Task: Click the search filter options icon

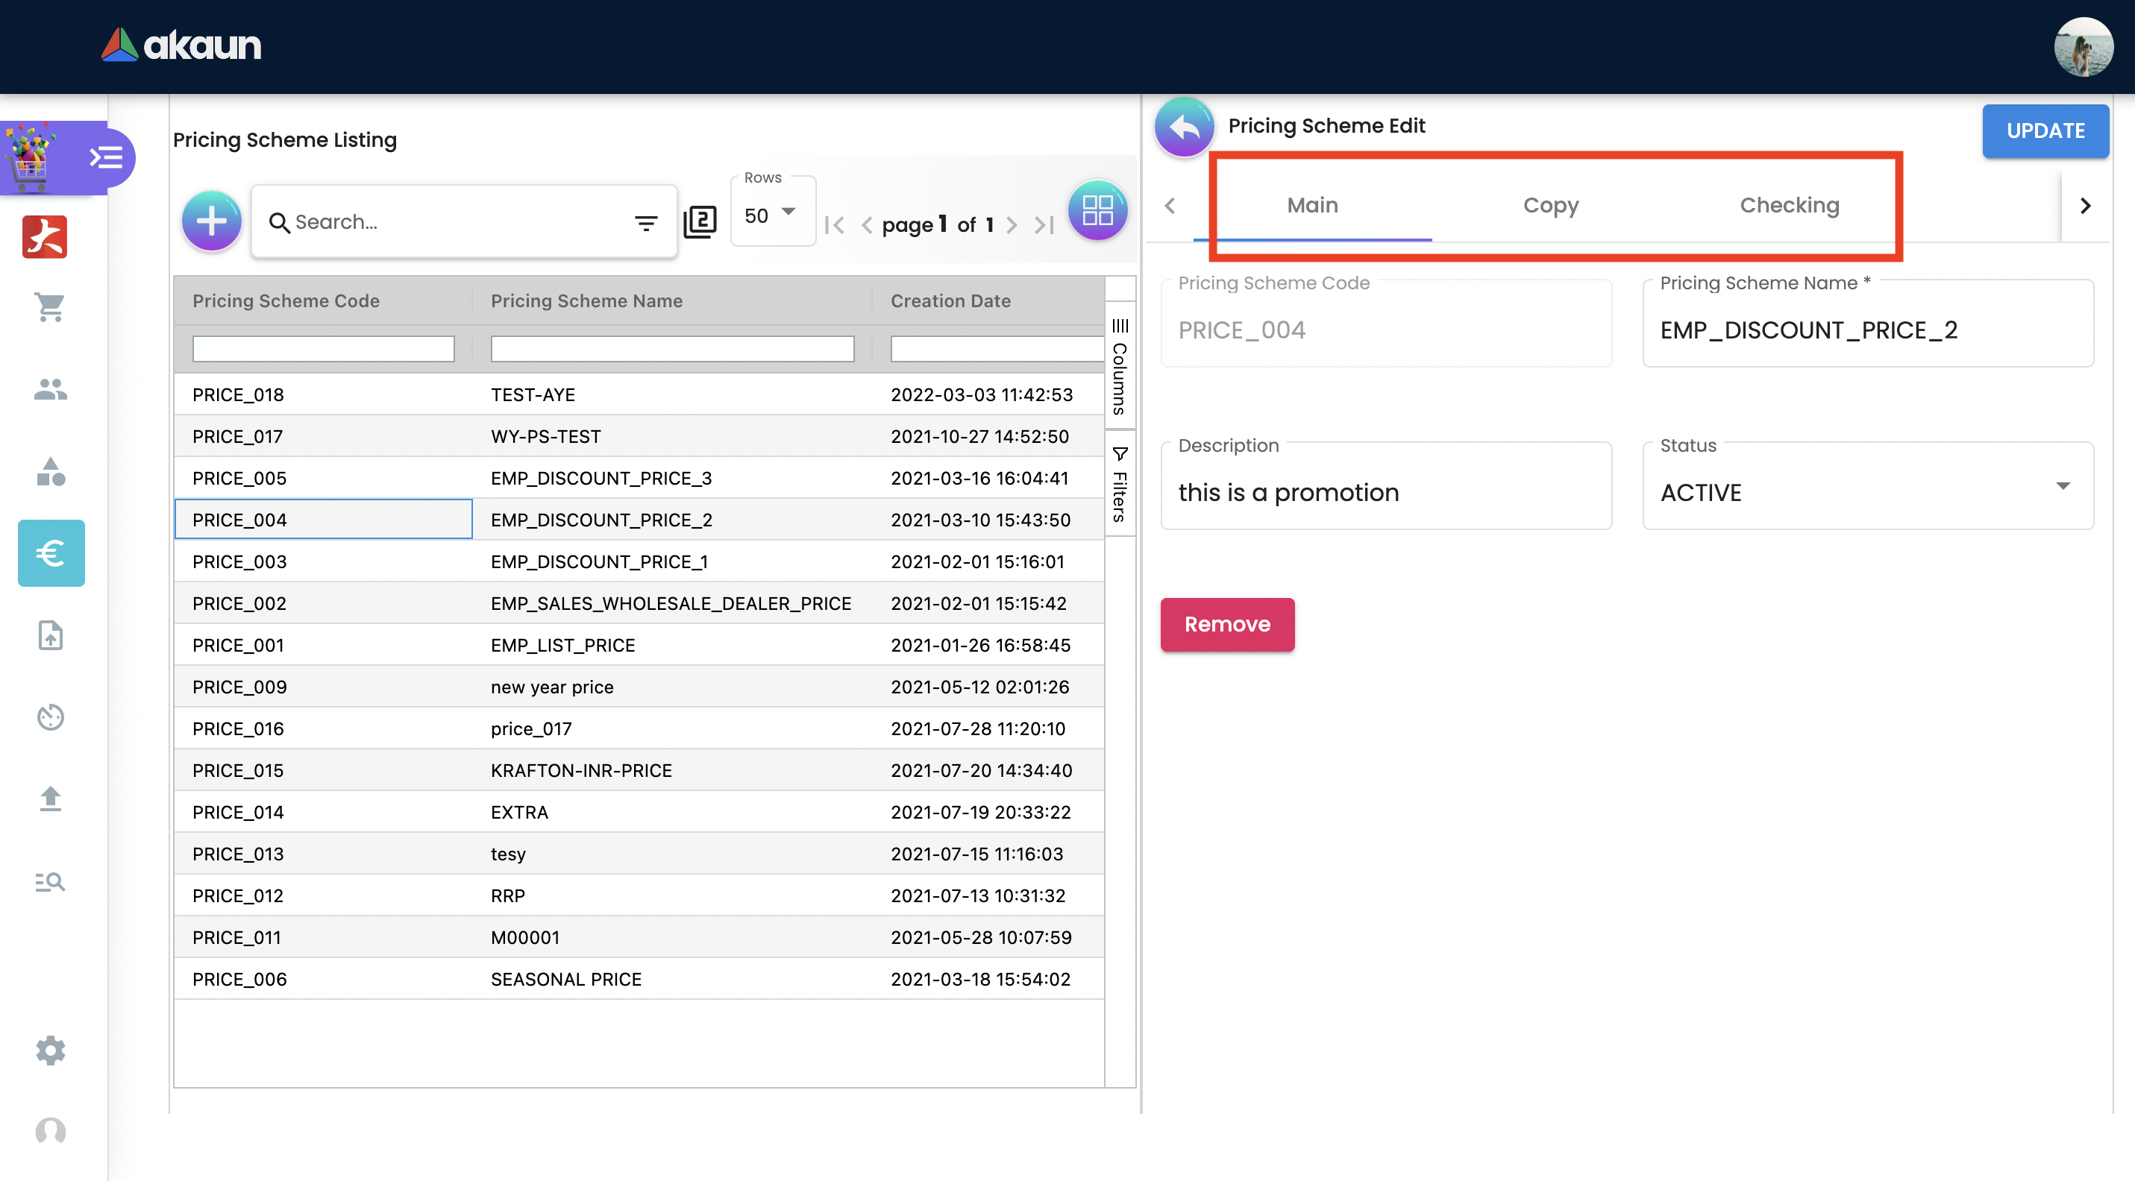Action: click(x=645, y=222)
